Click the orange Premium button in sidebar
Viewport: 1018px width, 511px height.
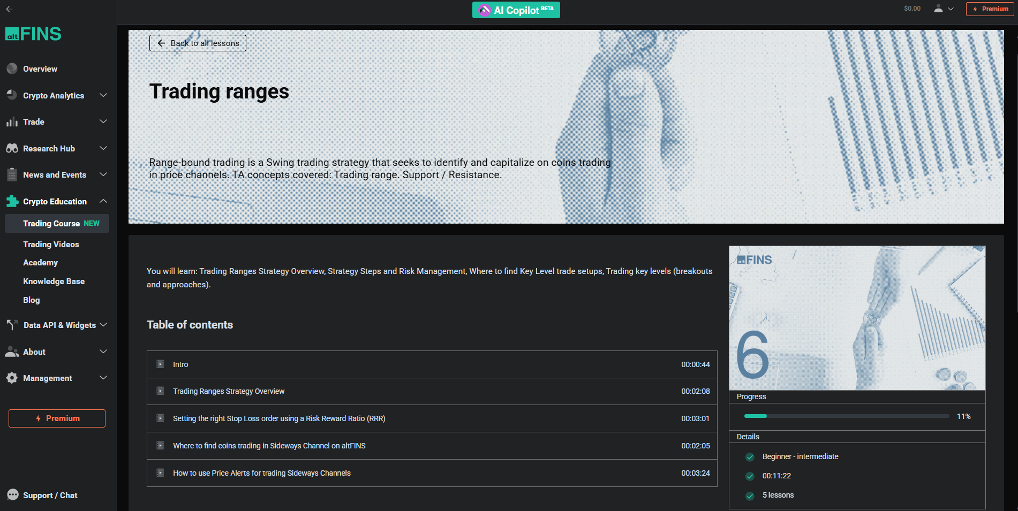click(57, 418)
